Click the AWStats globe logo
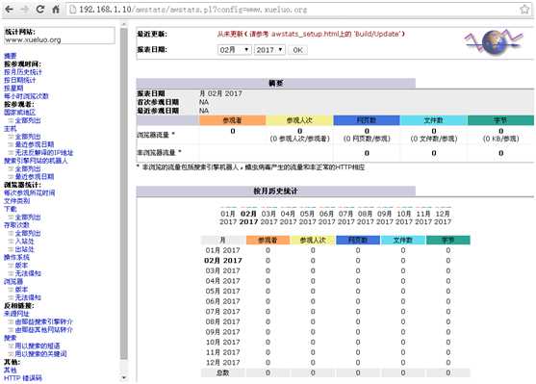This screenshot has width=536, height=384. coord(495,42)
